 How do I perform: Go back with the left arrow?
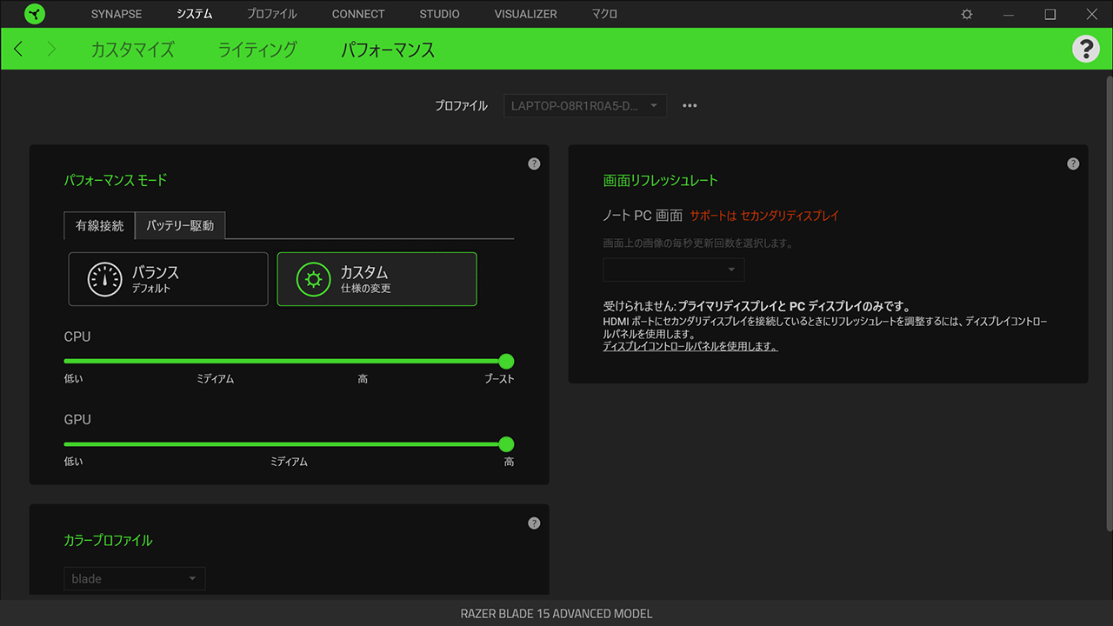[x=18, y=49]
